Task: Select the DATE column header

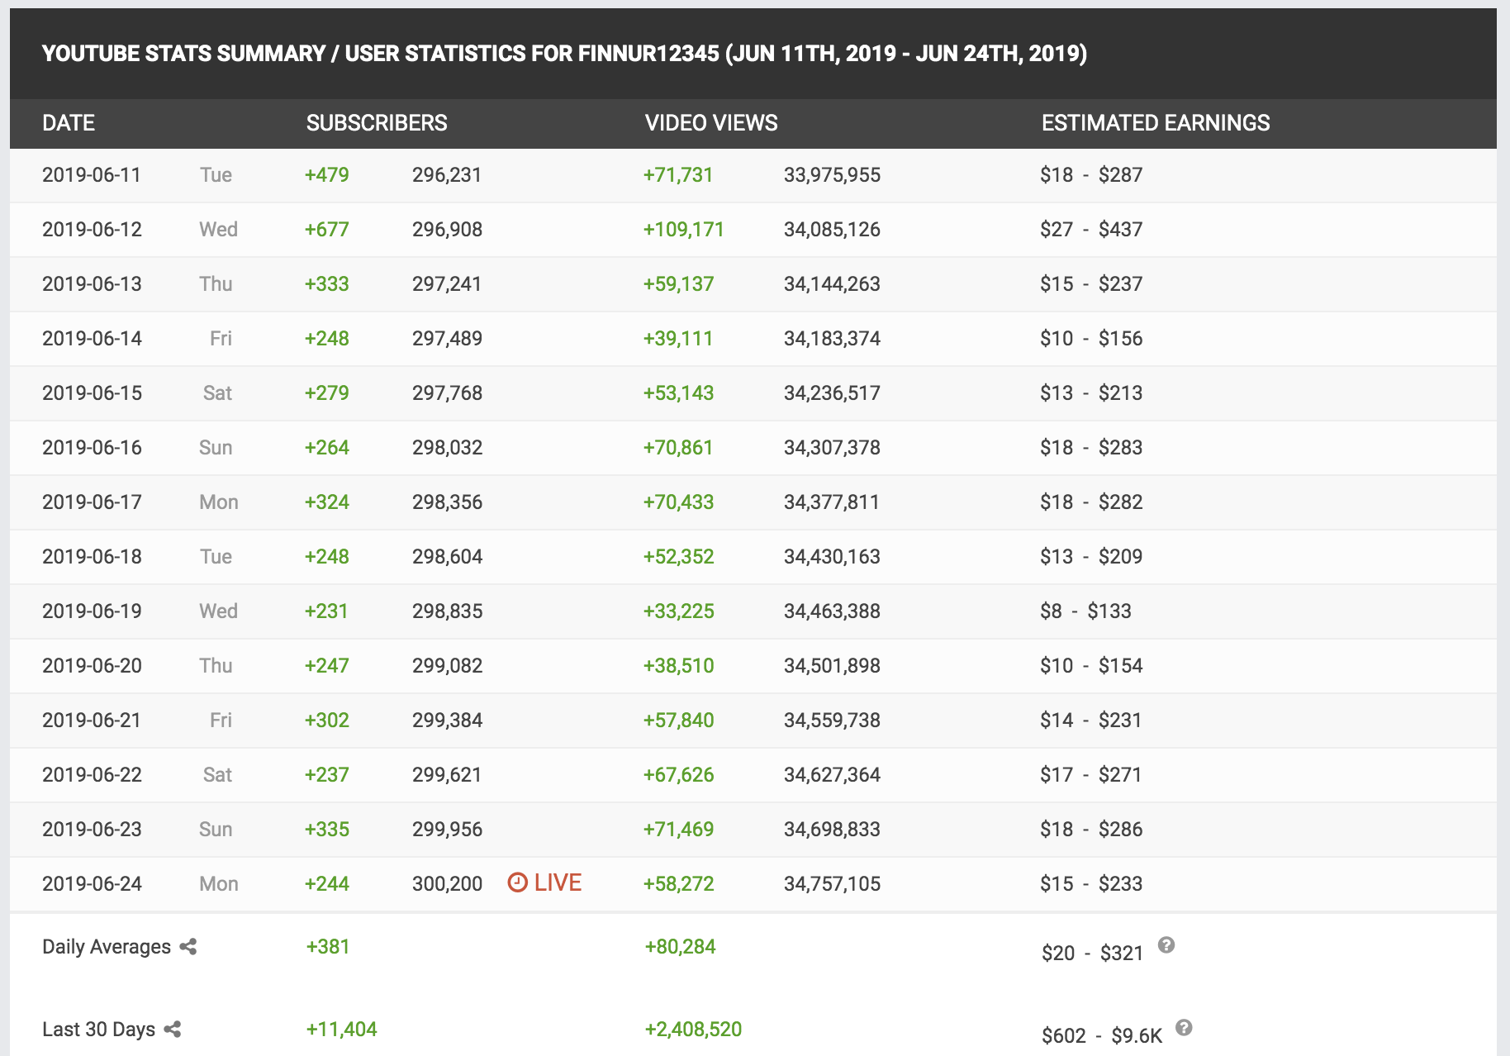Action: [x=69, y=123]
